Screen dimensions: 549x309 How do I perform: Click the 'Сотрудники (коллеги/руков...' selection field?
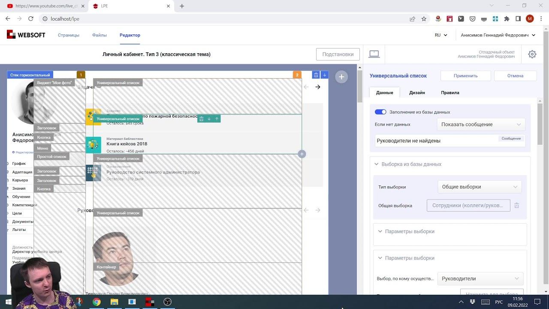tap(468, 206)
